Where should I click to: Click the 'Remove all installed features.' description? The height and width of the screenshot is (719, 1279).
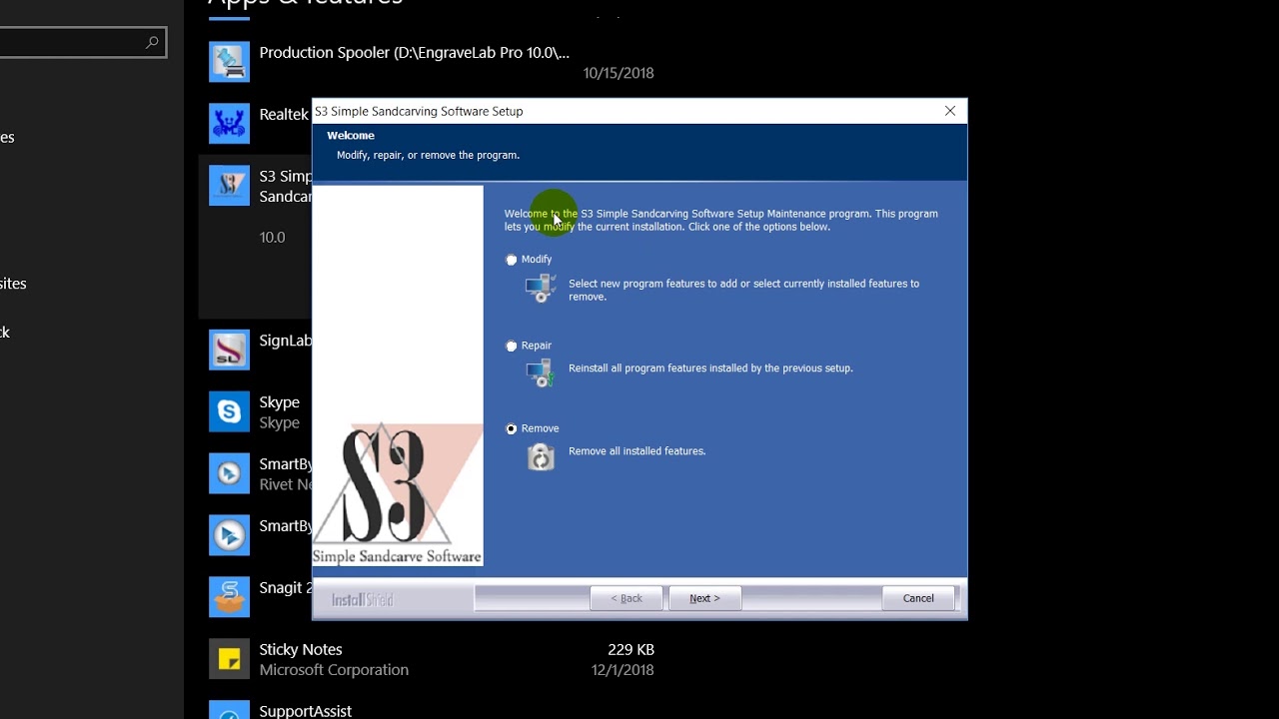tap(638, 451)
